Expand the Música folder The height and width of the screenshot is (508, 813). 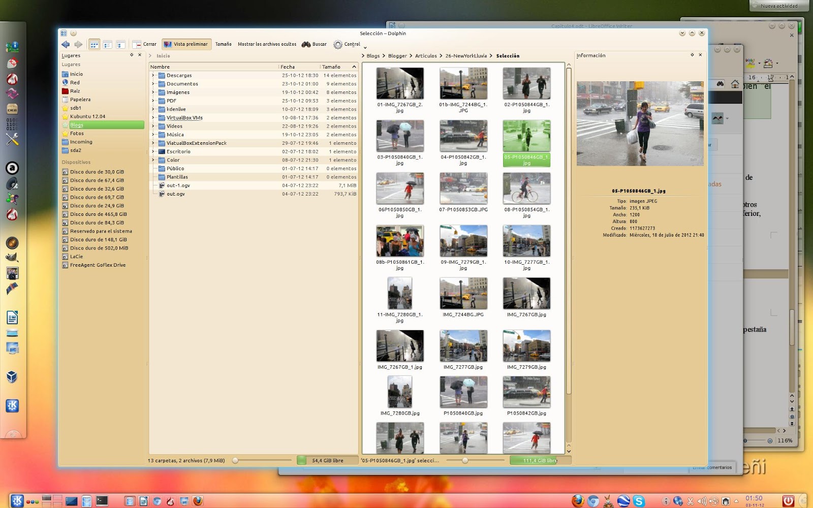tap(153, 135)
